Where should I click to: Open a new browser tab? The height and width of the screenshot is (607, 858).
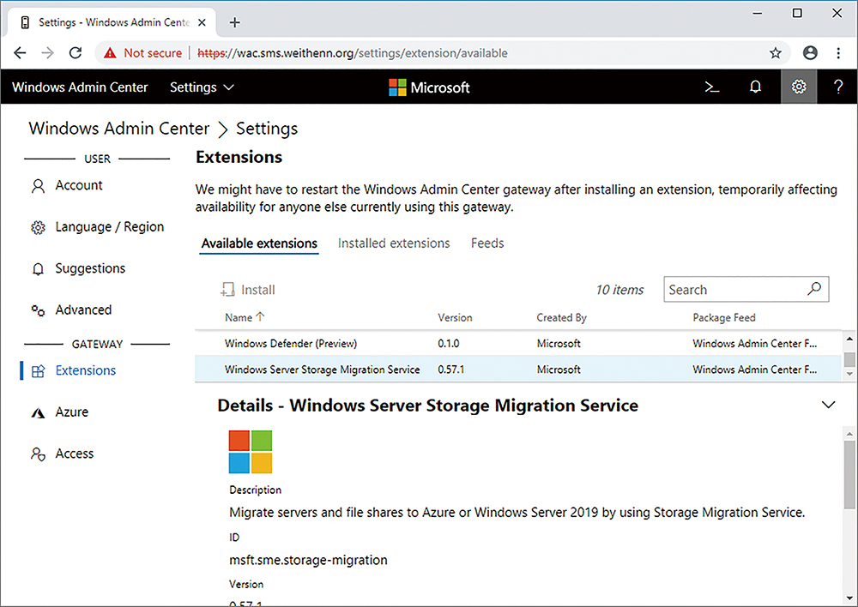pyautogui.click(x=235, y=22)
